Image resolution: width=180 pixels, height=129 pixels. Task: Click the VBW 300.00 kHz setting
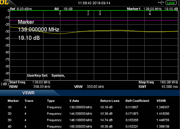(89, 87)
